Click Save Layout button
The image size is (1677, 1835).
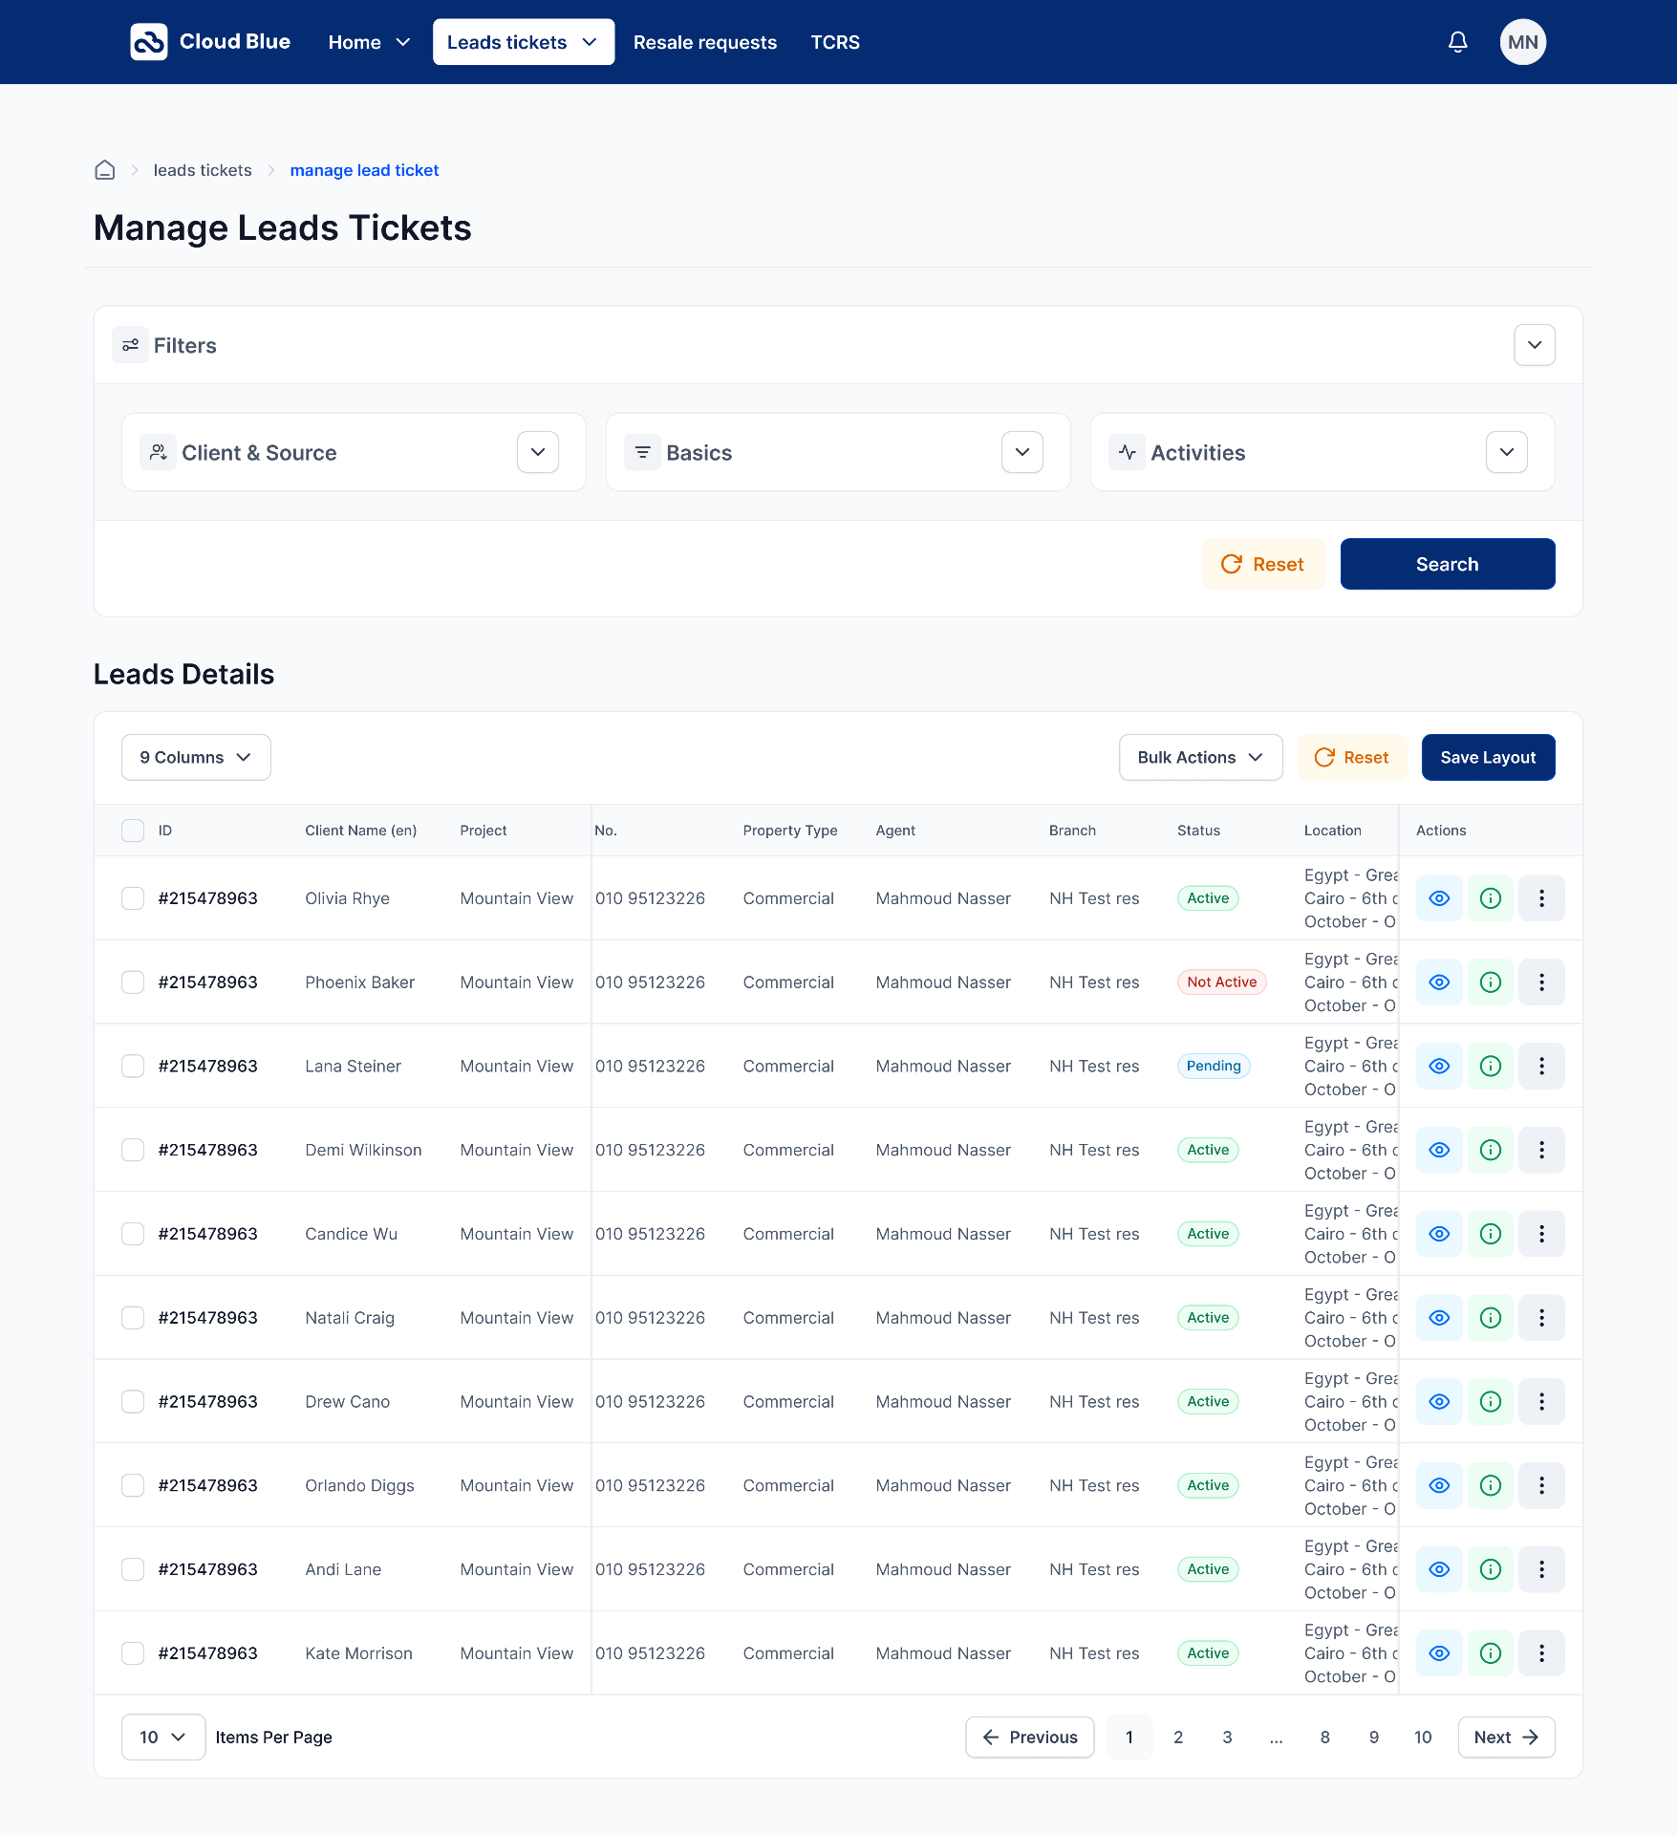(x=1488, y=757)
